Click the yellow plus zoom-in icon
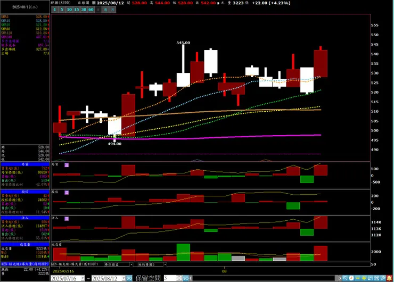The width and height of the screenshot is (394, 282). point(364,278)
